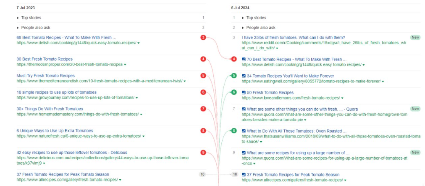Open themediterraneandish.com URL dropdown arrow
The height and width of the screenshot is (186, 425).
pos(185,81)
